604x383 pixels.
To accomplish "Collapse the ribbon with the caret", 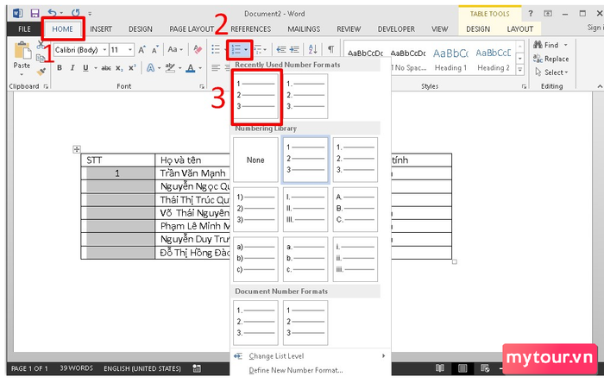I will click(600, 86).
